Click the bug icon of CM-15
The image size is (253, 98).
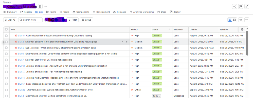[16, 36]
